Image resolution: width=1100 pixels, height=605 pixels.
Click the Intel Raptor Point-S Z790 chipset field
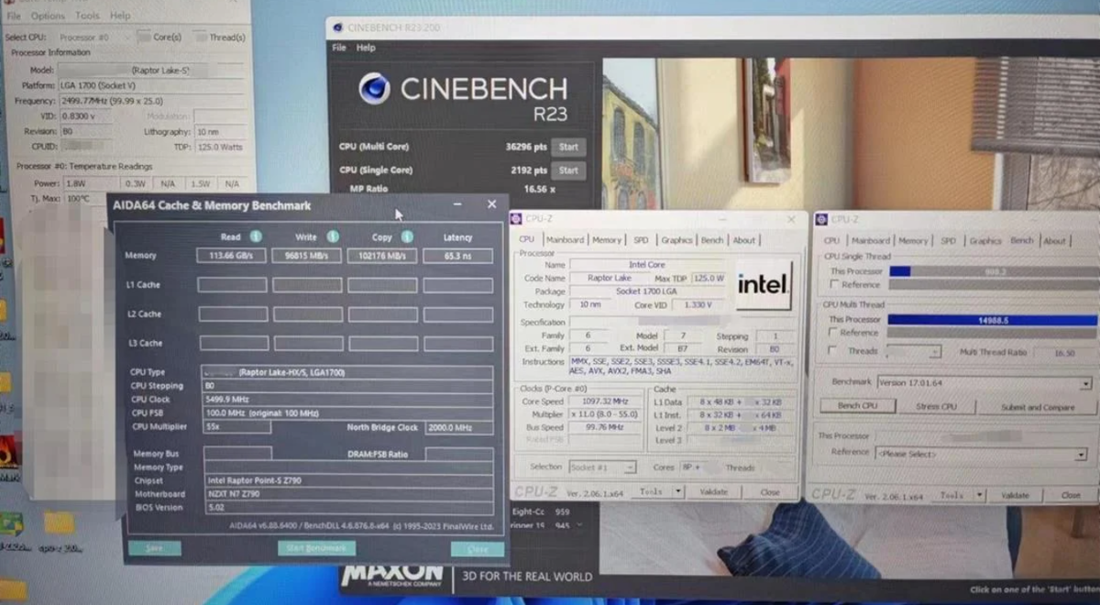[348, 480]
